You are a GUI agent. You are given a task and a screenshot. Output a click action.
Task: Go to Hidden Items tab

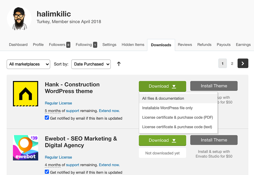click(x=133, y=45)
